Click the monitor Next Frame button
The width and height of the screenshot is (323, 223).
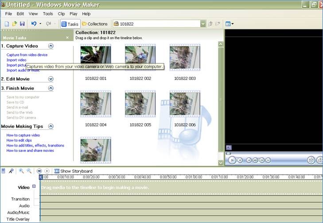click(261, 160)
